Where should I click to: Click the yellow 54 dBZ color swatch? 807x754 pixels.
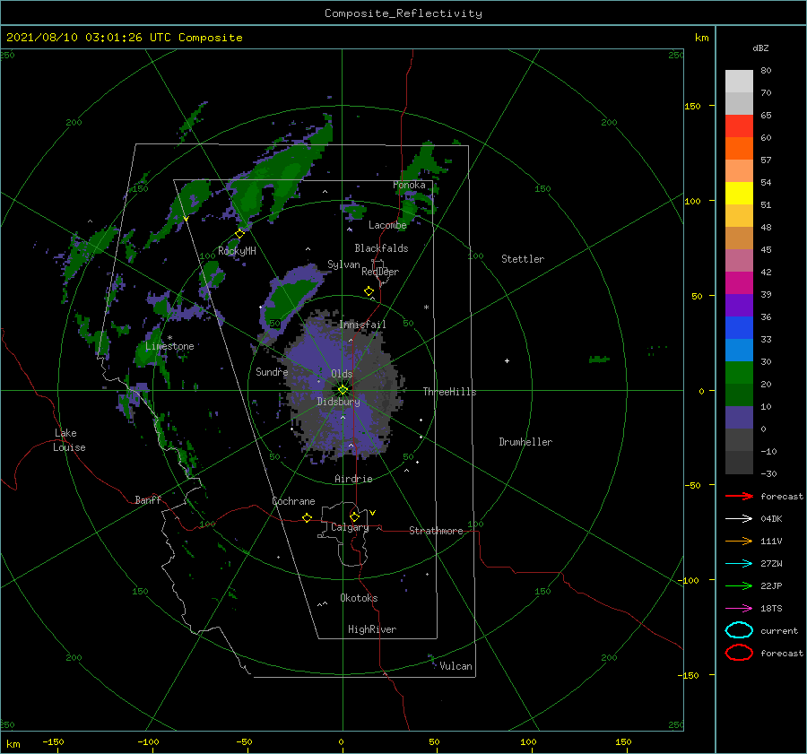click(x=739, y=194)
